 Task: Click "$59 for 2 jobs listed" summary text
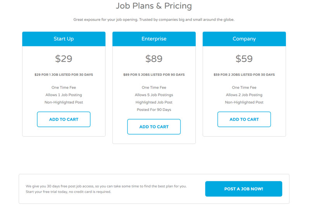coord(244,75)
